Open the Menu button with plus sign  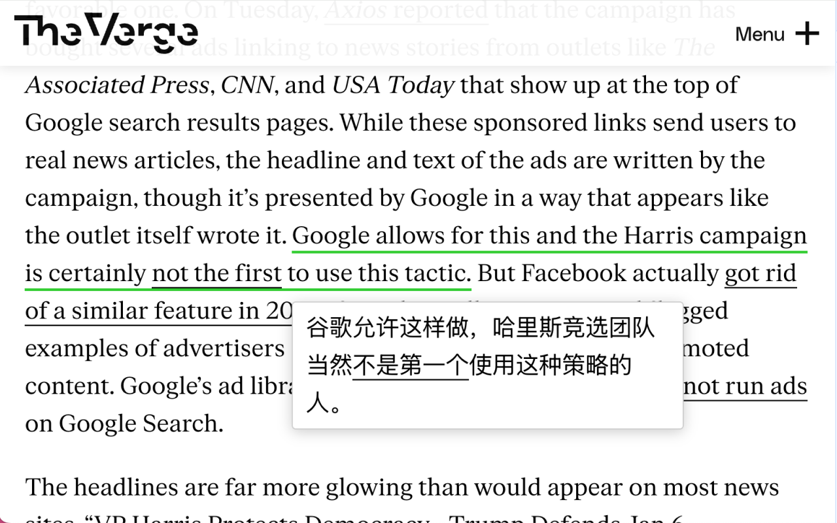[x=777, y=33]
